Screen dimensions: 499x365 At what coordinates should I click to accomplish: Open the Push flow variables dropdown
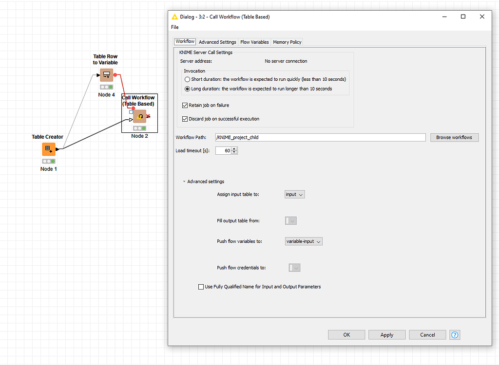[303, 241]
